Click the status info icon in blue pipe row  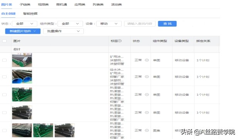click(x=147, y=77)
